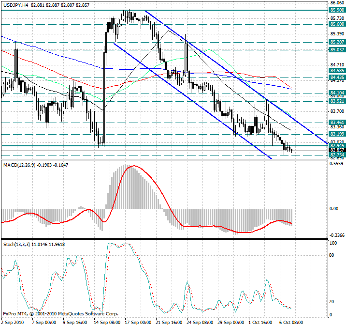346x326 pixels.
Task: Select the 85.037 price level tag
Action: (337, 49)
